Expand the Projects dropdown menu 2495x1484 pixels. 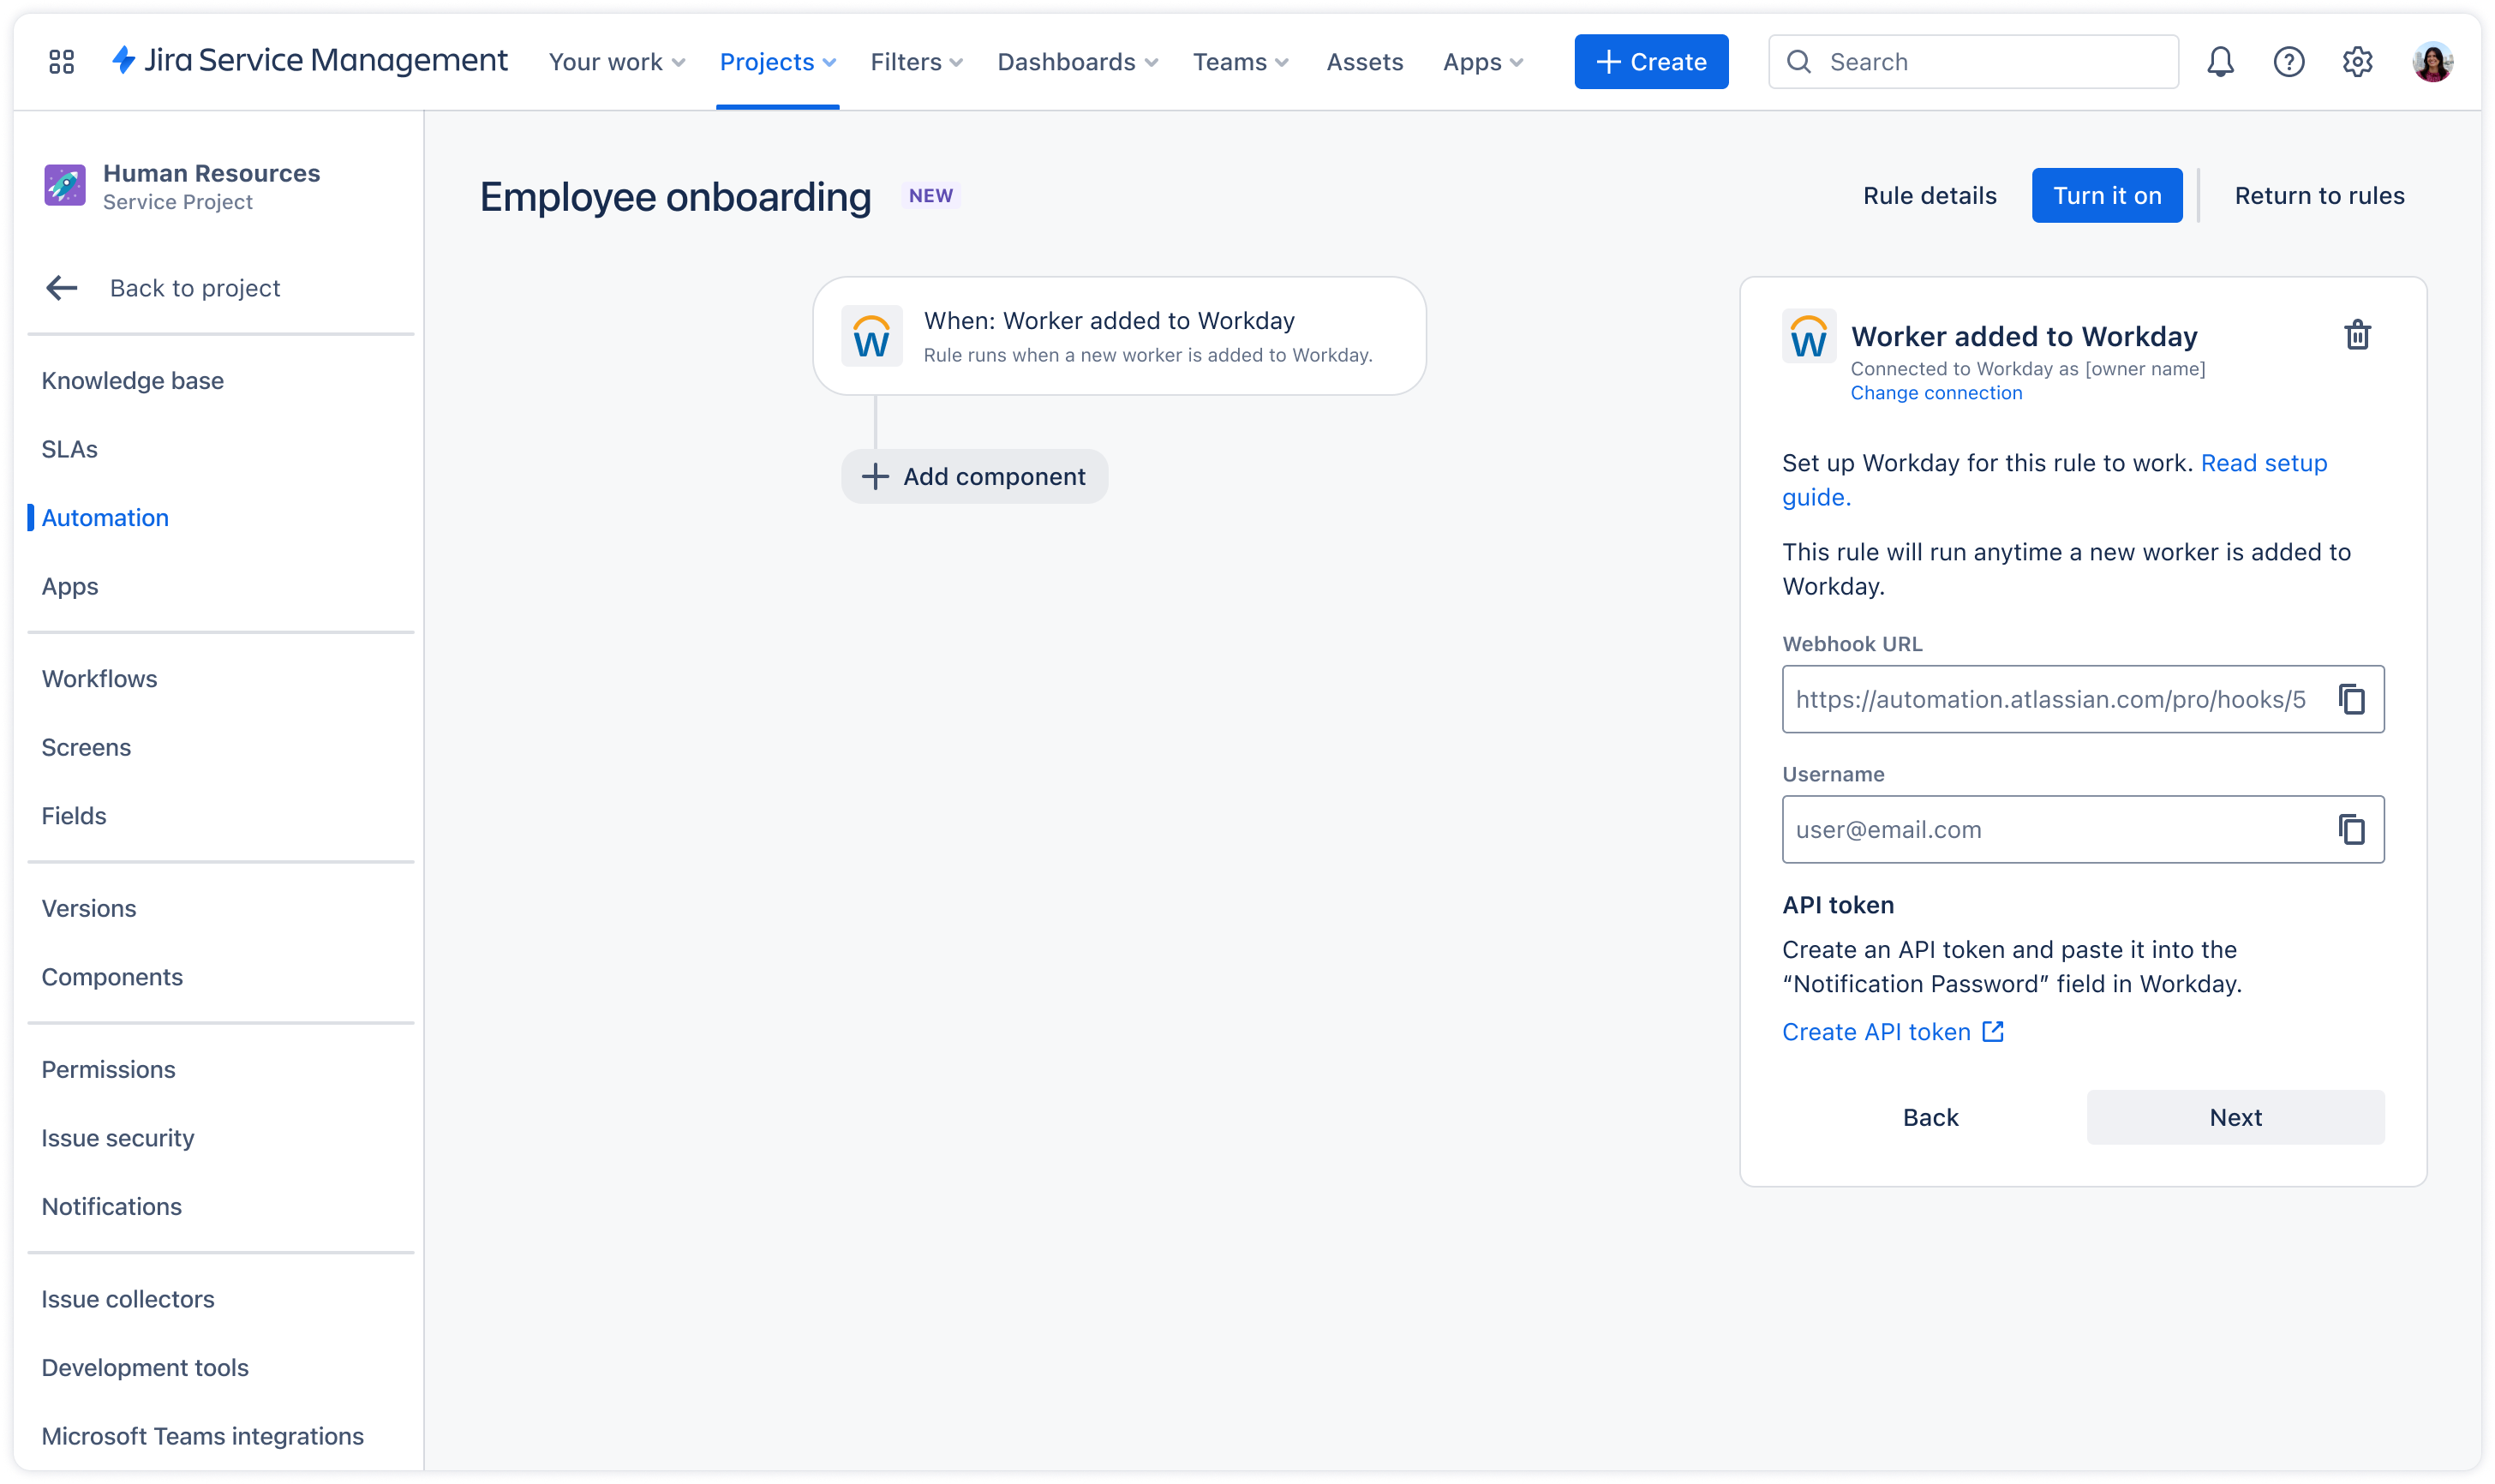(x=777, y=61)
